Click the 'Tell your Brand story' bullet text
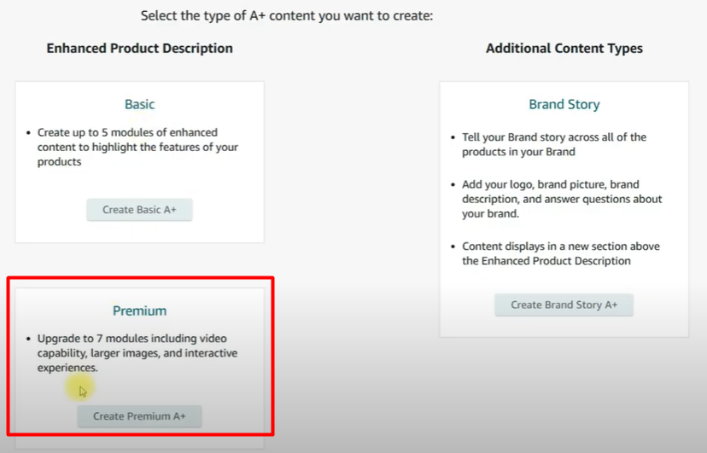707x453 pixels. 554,144
